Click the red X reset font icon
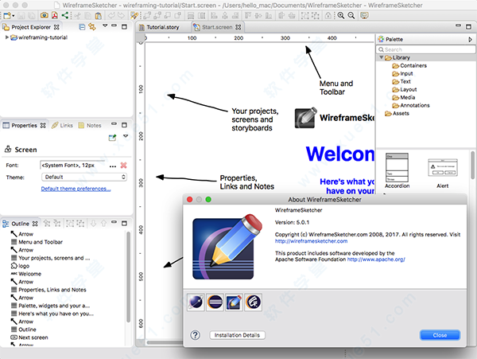This screenshot has height=359, width=477. 123,166
